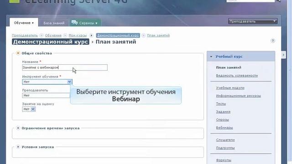Viewport: 292px width, 164px height.
Task: Switch to База знаний tab
Action: pyautogui.click(x=54, y=23)
